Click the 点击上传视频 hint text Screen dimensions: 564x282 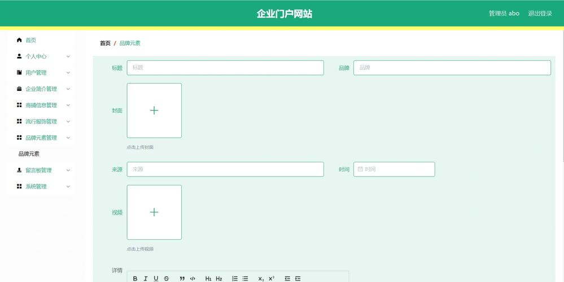140,249
